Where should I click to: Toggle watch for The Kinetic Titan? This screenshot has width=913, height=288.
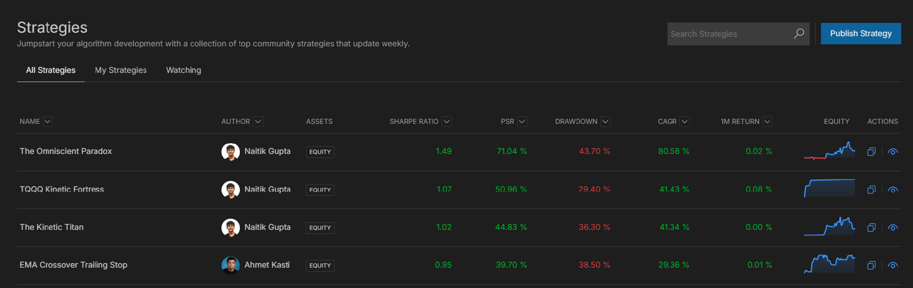pyautogui.click(x=893, y=227)
